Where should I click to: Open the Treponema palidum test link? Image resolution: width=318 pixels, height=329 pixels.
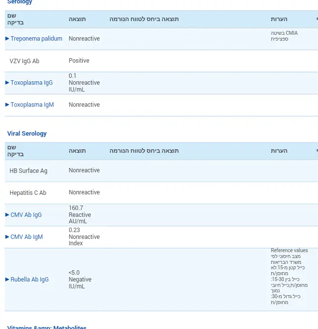coord(36,39)
